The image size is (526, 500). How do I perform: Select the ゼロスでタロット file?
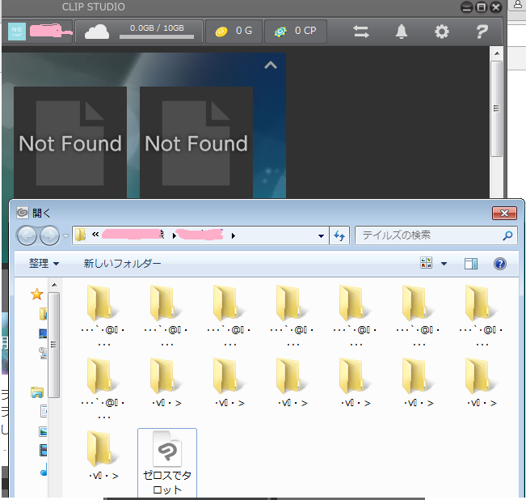click(x=167, y=463)
